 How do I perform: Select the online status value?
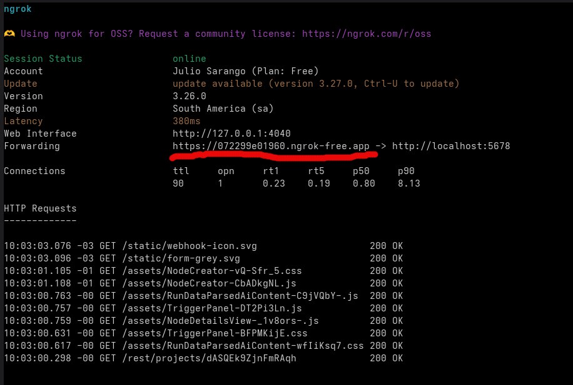(190, 59)
